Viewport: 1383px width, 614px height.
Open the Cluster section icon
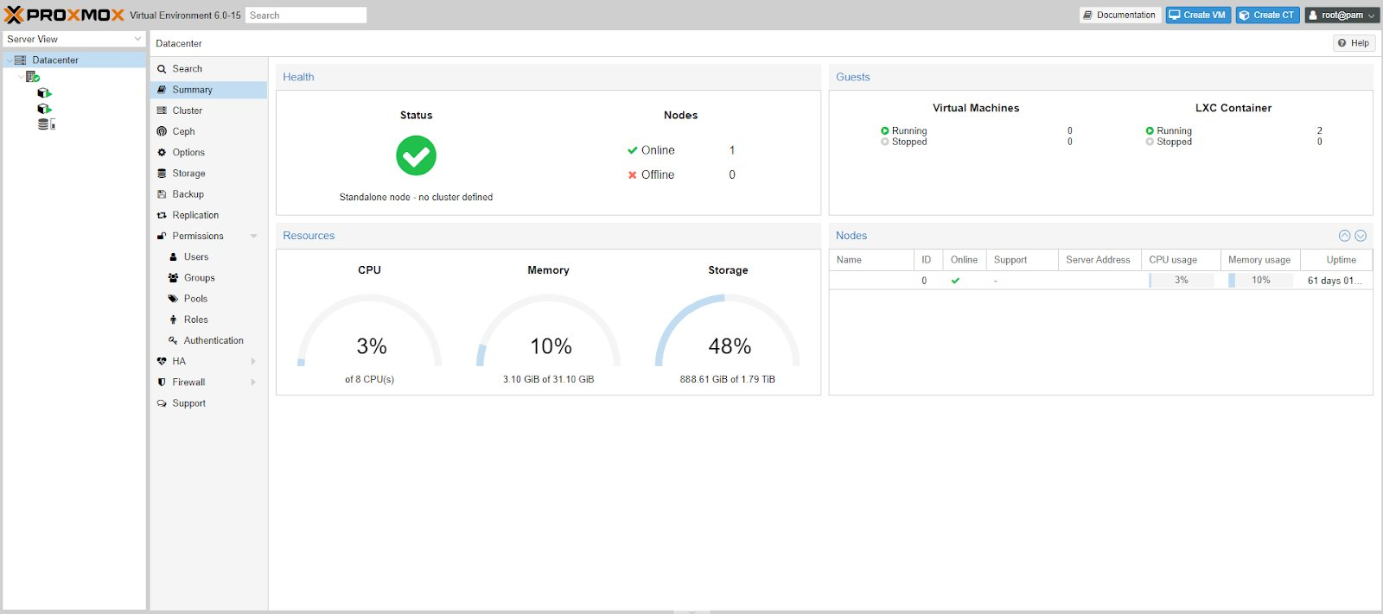(x=162, y=111)
